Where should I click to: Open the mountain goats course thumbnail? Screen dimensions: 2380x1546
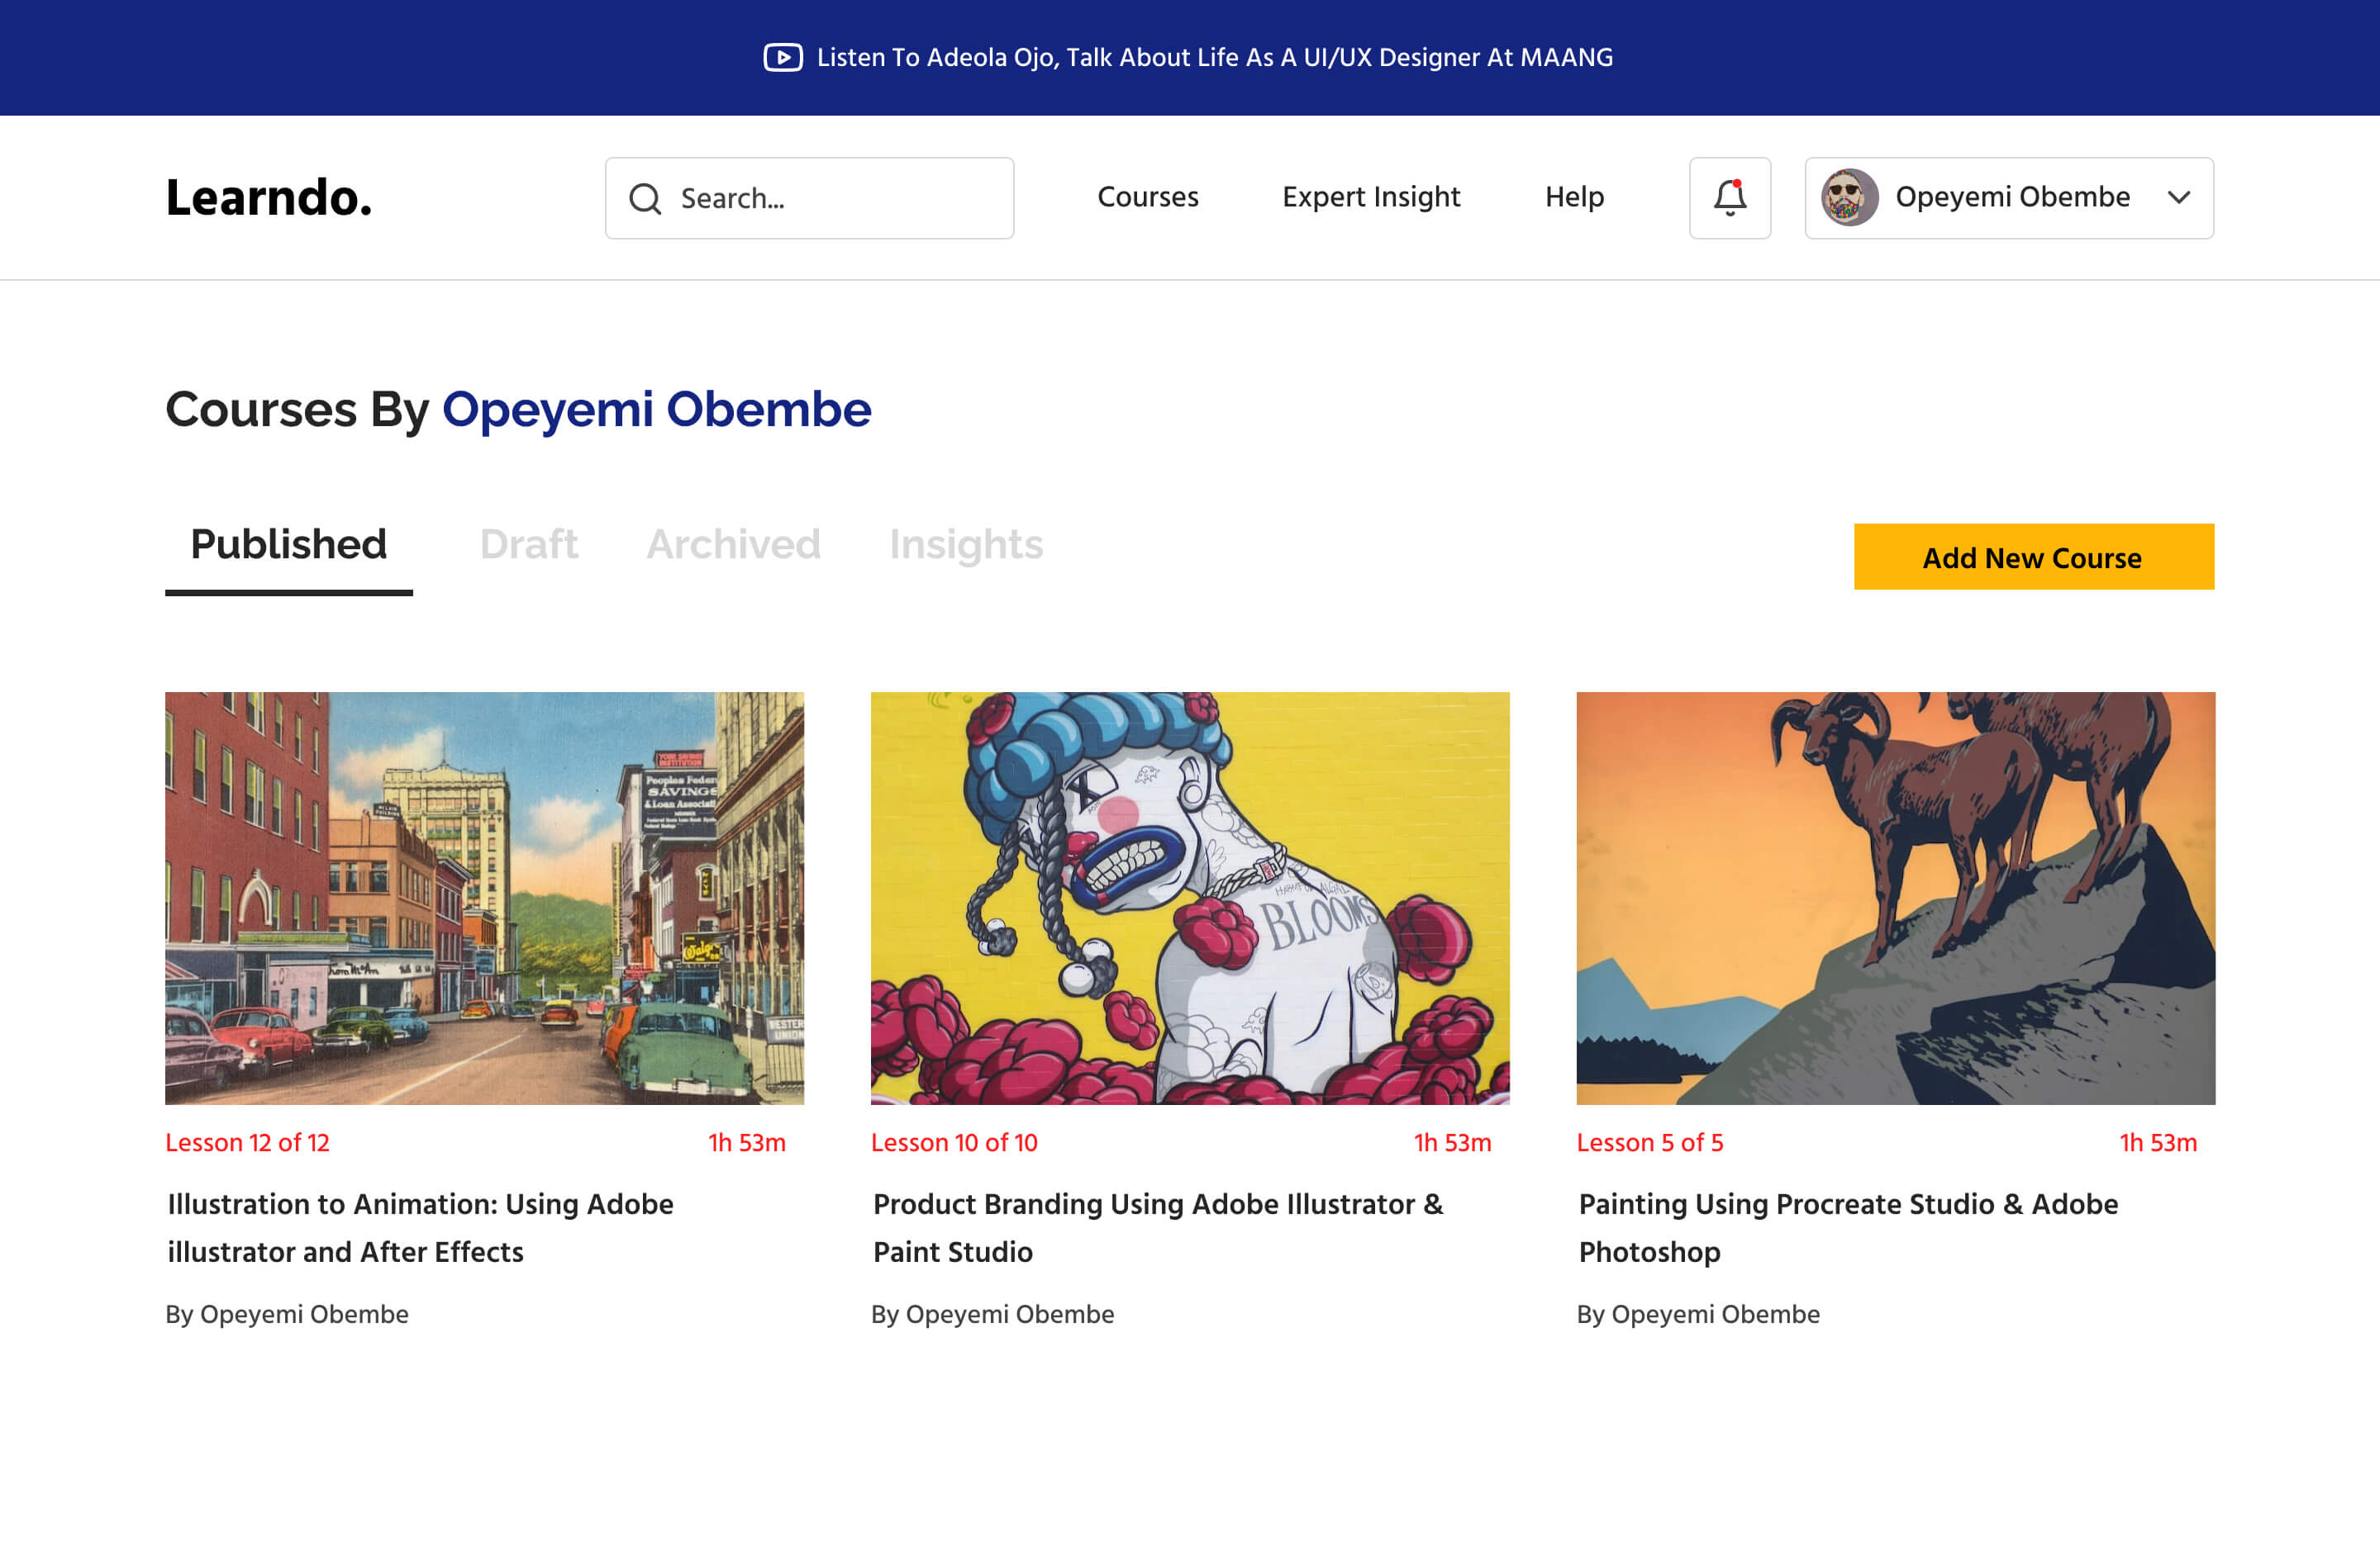click(1896, 898)
